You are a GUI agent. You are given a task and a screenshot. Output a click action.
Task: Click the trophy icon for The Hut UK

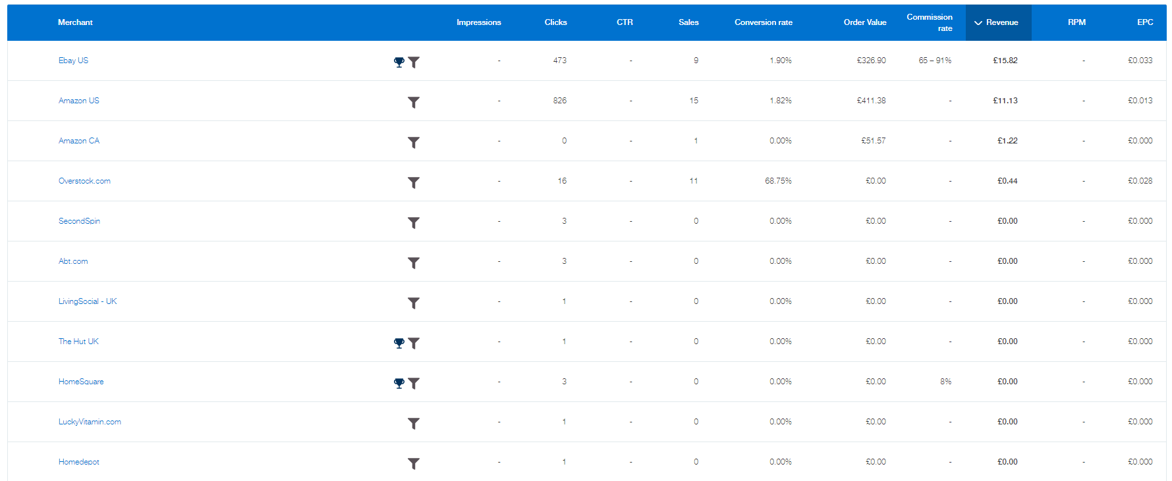click(x=399, y=343)
